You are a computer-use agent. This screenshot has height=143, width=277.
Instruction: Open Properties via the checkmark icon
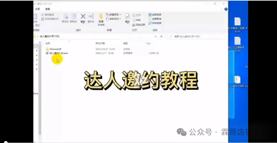coord(127,17)
